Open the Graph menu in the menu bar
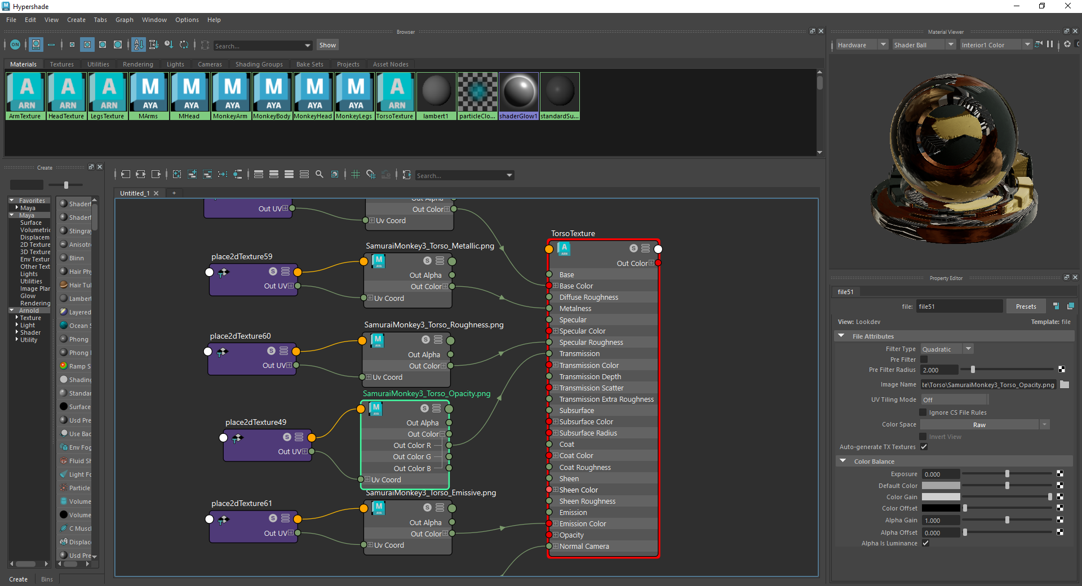 point(124,20)
